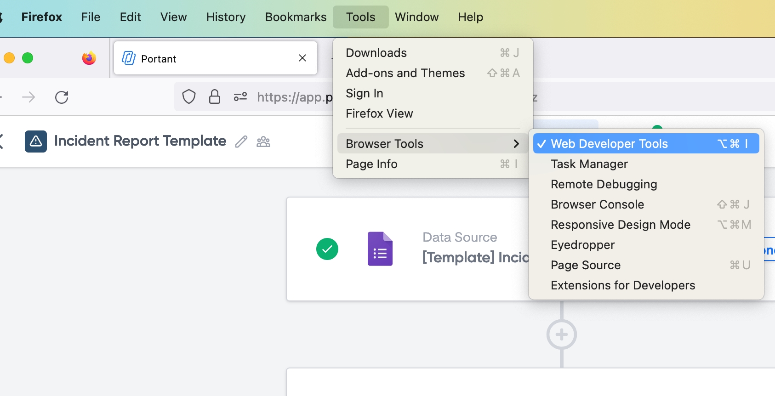Screen dimensions: 775x396
Task: Click the green checkmark status on Data Source
Action: tap(327, 249)
